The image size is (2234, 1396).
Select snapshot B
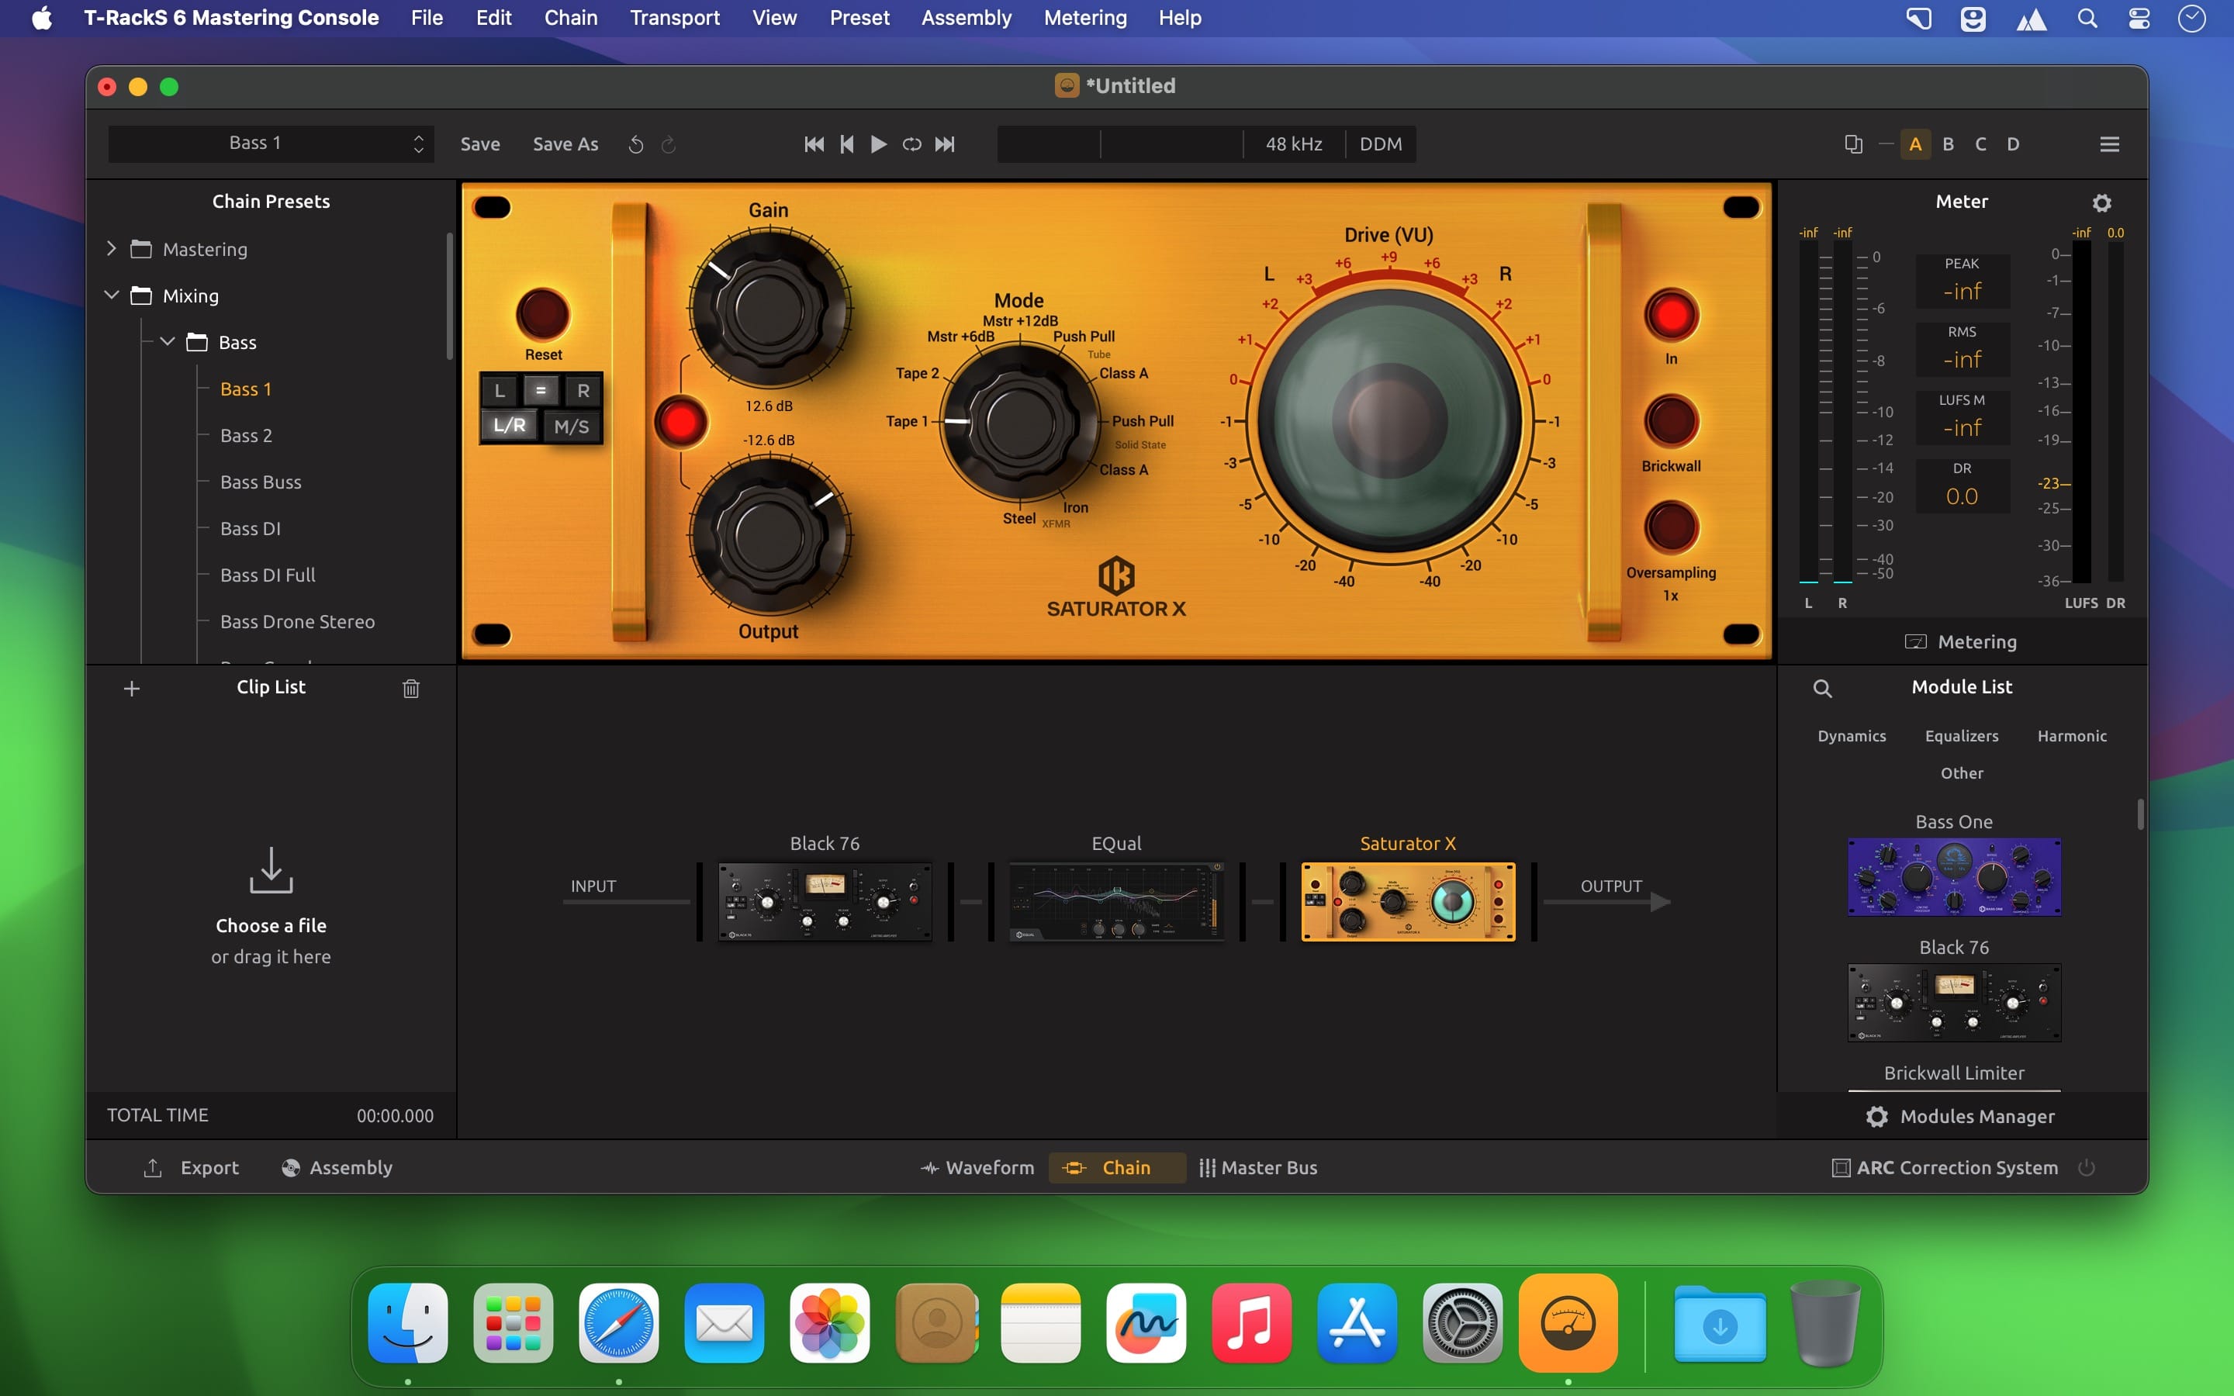(x=1948, y=144)
